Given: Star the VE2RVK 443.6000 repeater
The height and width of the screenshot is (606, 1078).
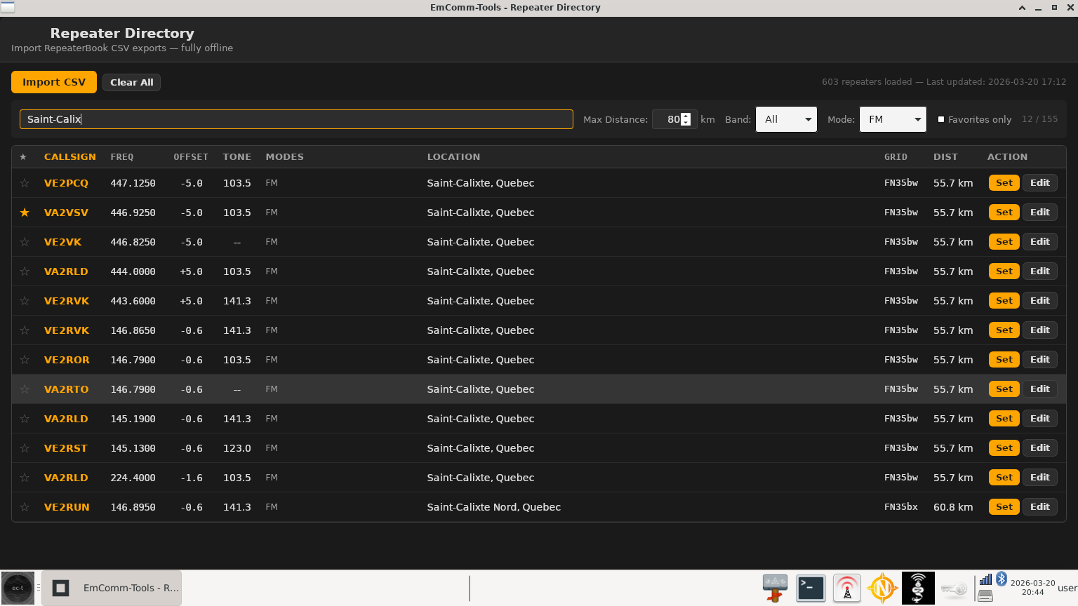Looking at the screenshot, I should [x=25, y=301].
